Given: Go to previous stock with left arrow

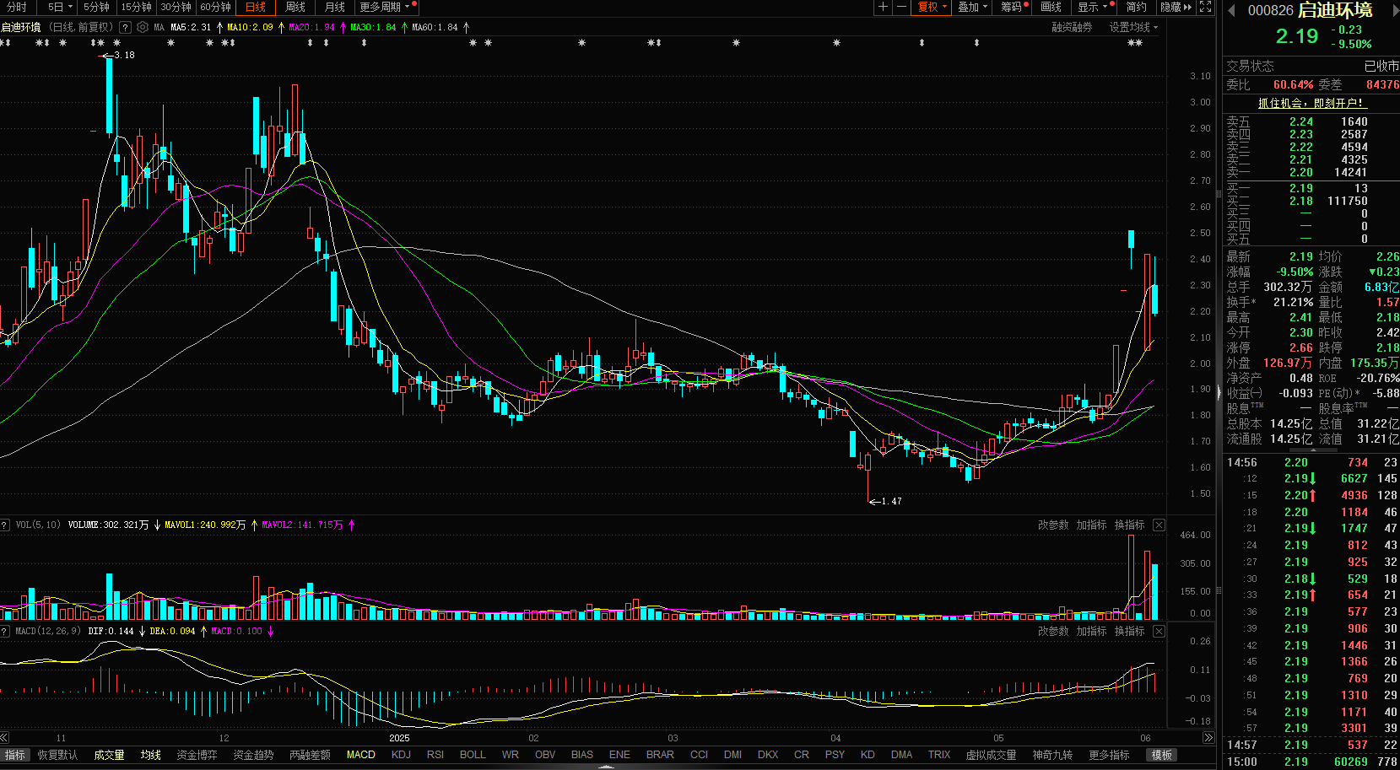Looking at the screenshot, I should 1231,10.
